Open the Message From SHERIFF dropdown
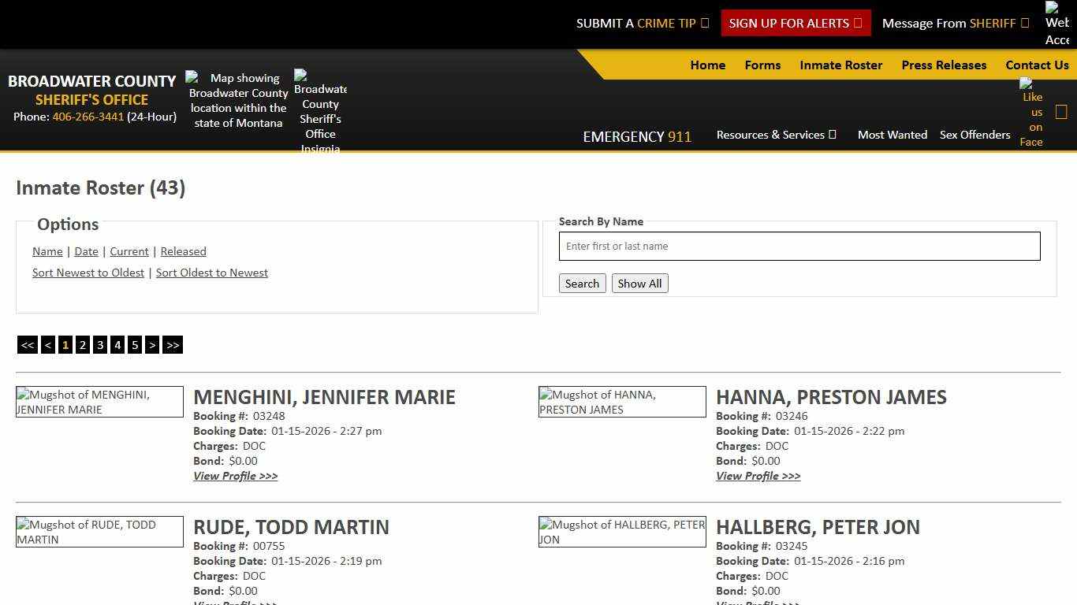This screenshot has width=1077, height=605. tap(955, 23)
